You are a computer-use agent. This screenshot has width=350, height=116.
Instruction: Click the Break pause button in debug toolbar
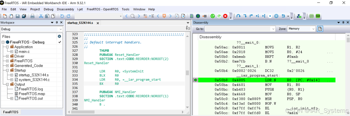[x=276, y=16]
